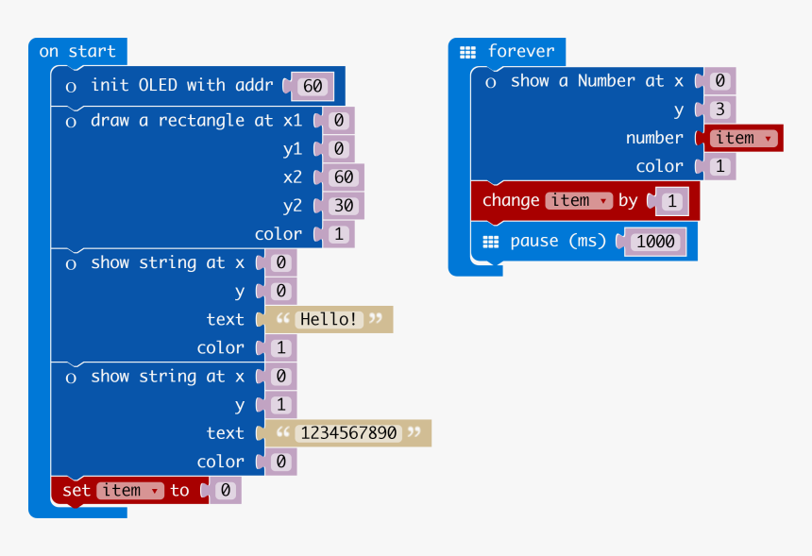Edit color value of show a Number block
This screenshot has height=556, width=812.
(x=719, y=167)
